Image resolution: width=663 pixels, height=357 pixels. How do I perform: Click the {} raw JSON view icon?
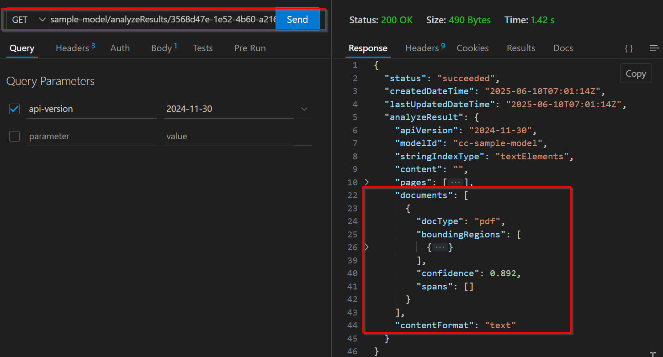coord(628,48)
